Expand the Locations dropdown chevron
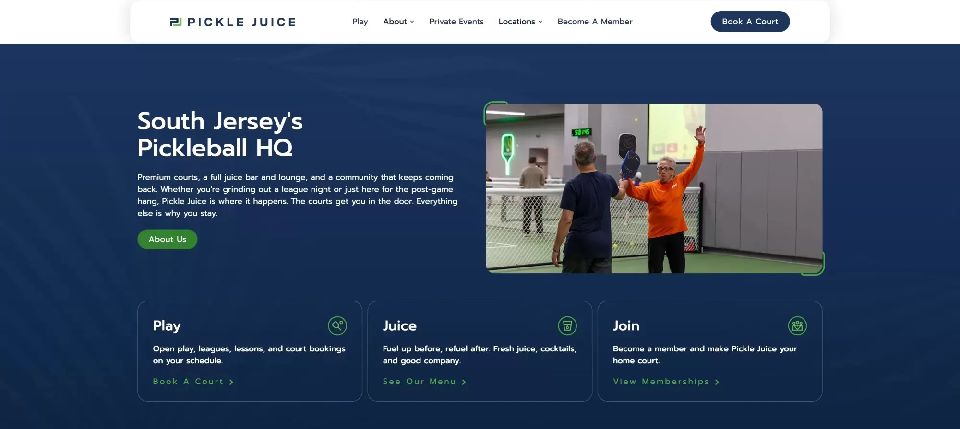Screen dimensions: 960x429 point(540,22)
